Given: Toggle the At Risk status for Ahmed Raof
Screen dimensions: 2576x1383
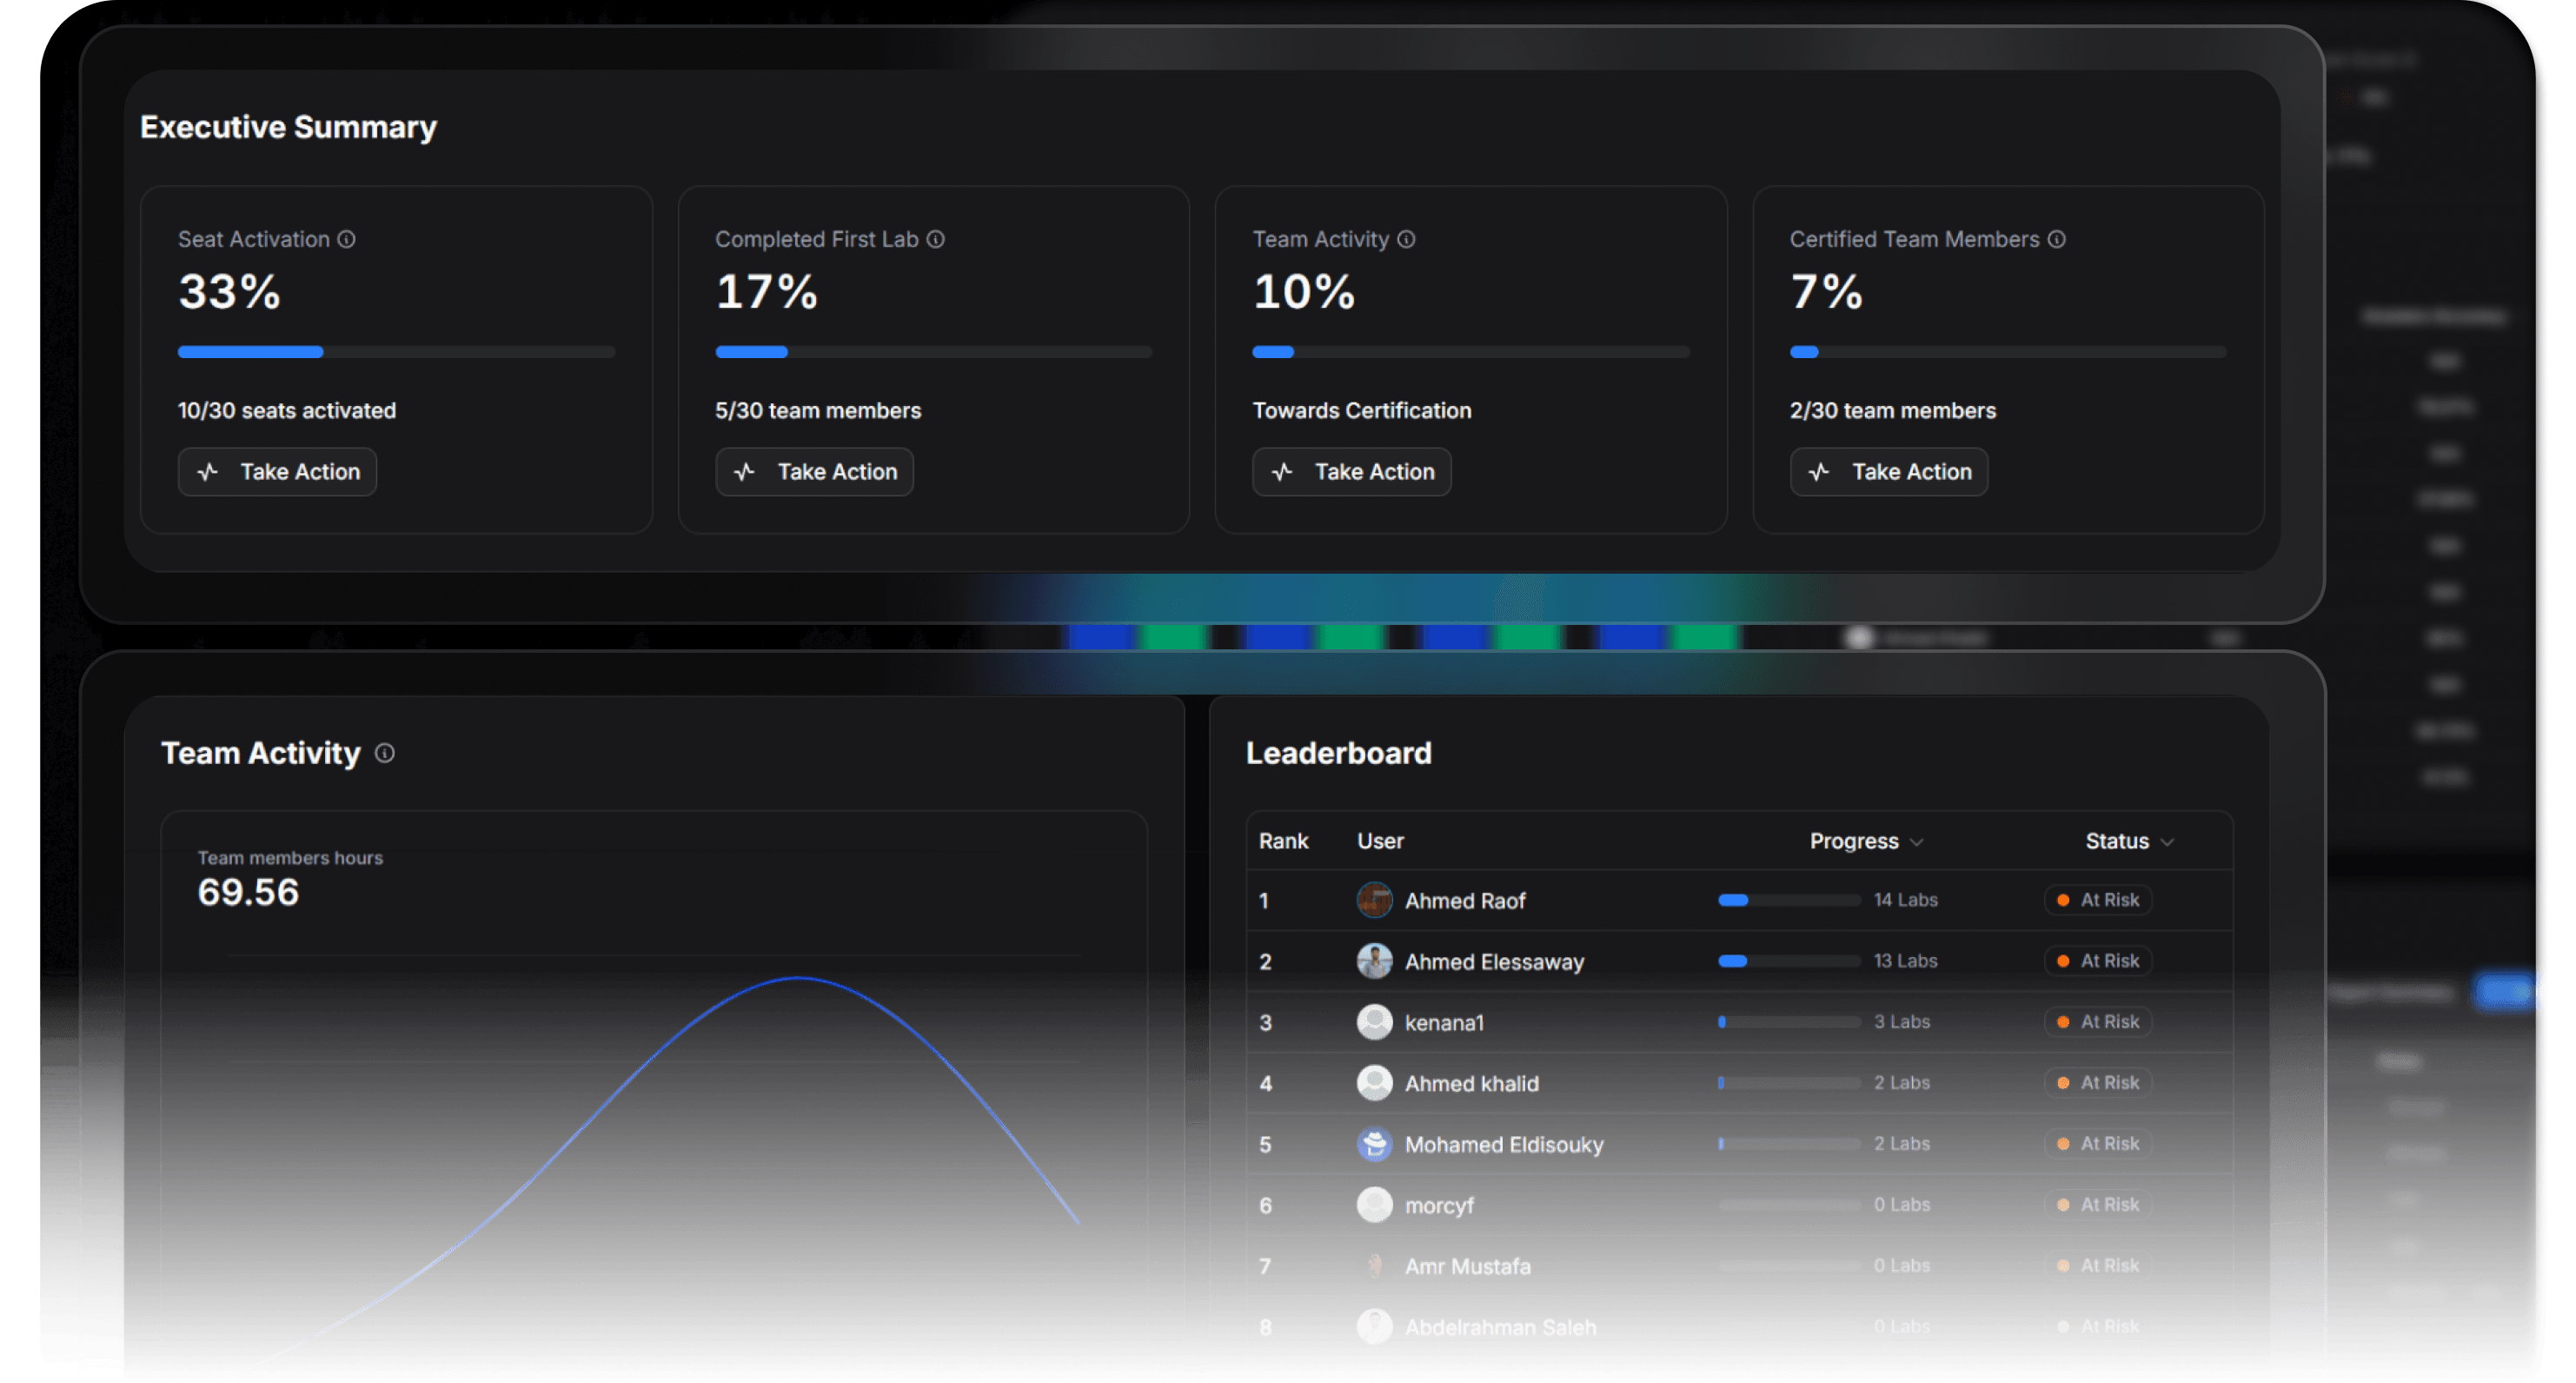Looking at the screenshot, I should coord(2097,900).
